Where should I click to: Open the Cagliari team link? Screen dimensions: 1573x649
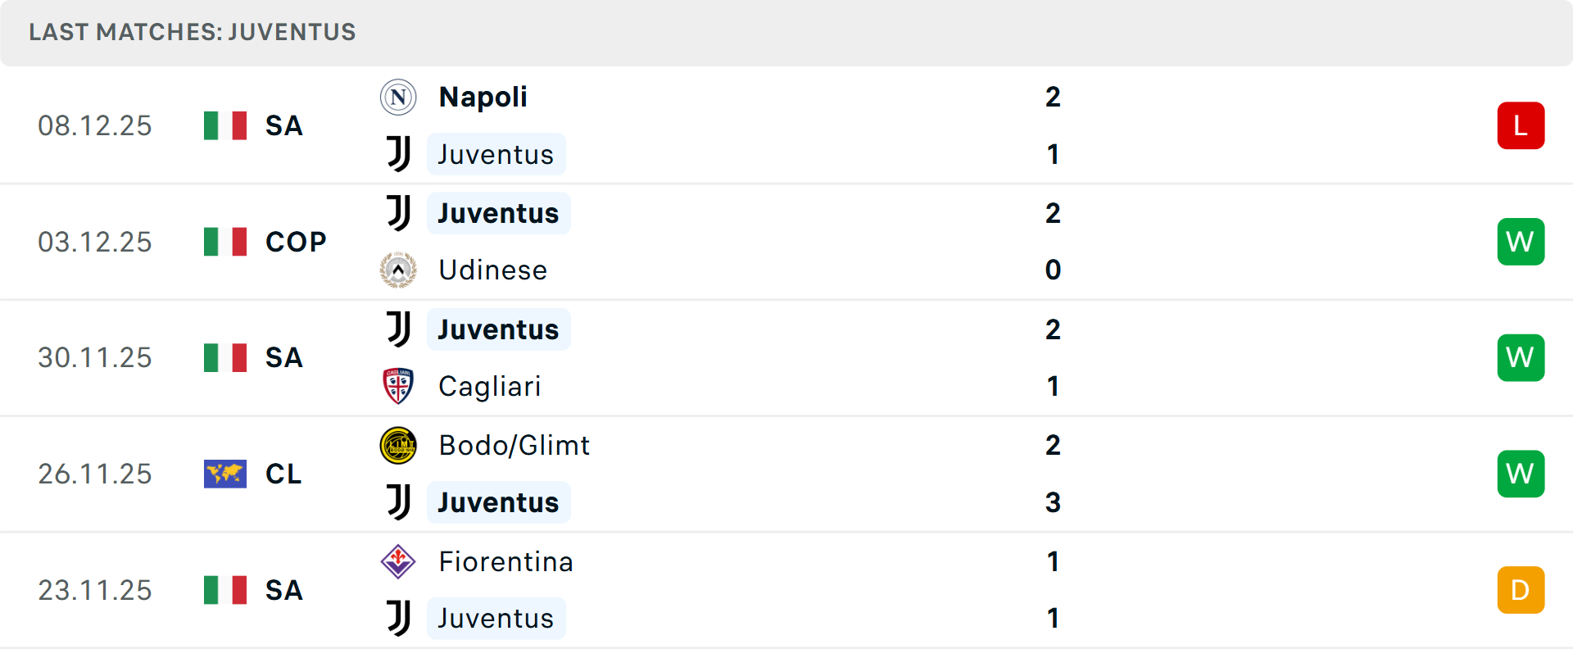pos(489,386)
